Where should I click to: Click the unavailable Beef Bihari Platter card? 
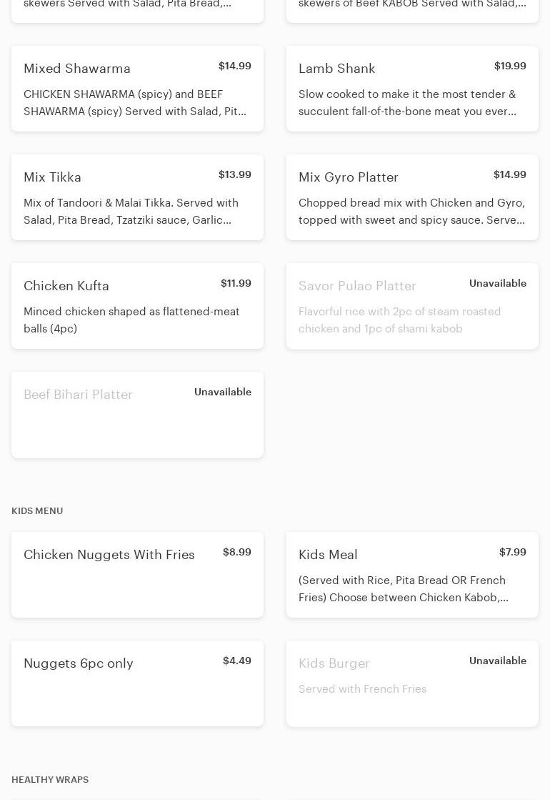tap(137, 415)
